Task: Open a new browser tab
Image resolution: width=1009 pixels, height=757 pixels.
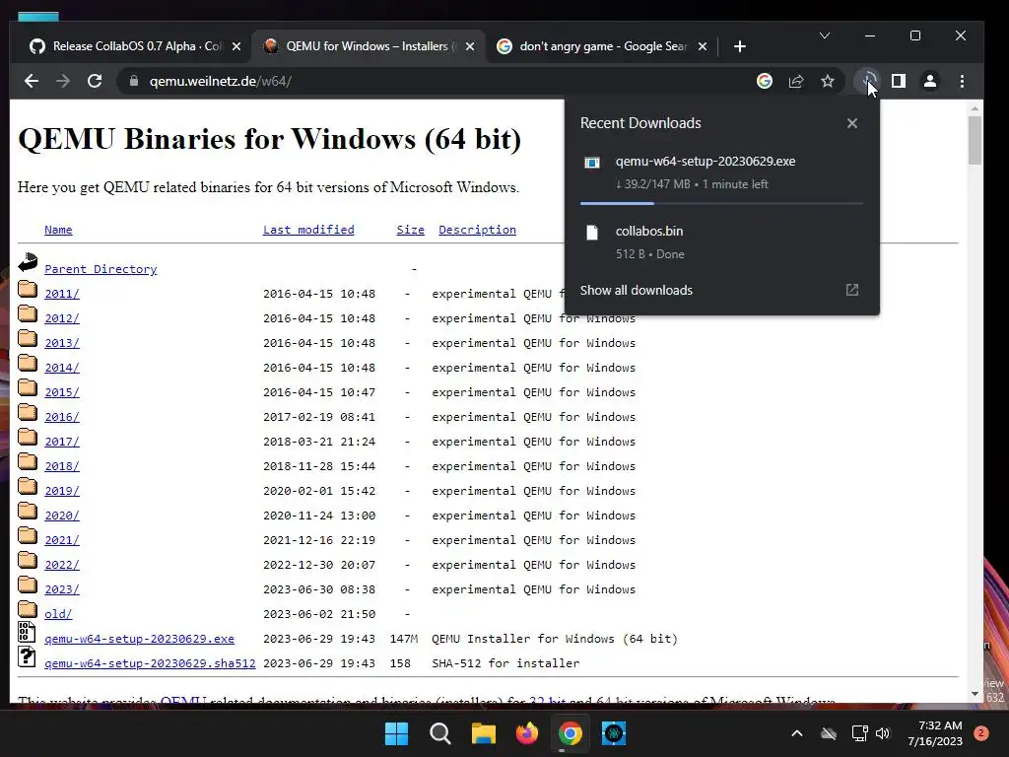Action: [740, 46]
